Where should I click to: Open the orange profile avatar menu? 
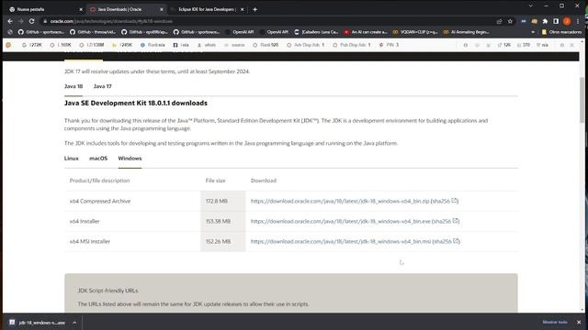567,21
